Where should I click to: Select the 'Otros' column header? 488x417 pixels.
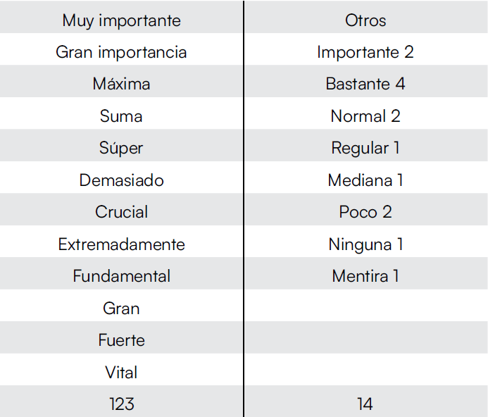(x=365, y=20)
